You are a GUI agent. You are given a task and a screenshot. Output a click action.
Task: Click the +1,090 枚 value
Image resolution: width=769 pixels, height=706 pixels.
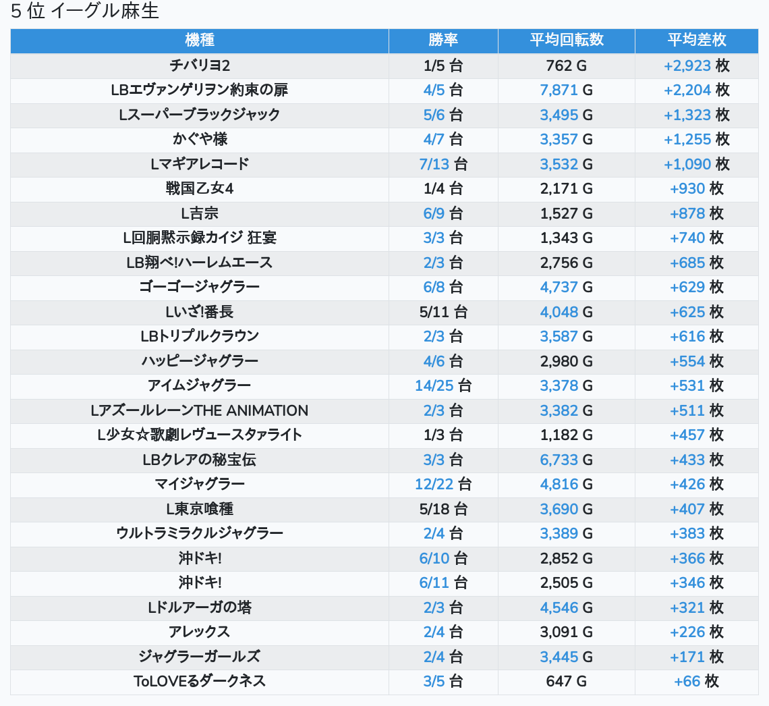point(696,165)
